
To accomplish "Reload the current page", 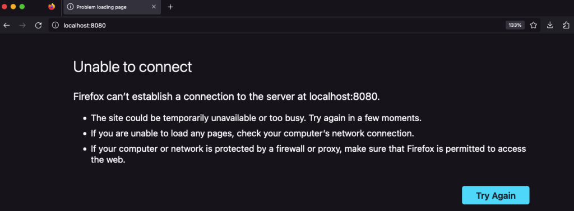I will click(38, 25).
